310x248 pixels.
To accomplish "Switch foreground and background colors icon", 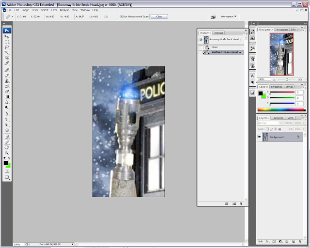I will tap(9, 158).
